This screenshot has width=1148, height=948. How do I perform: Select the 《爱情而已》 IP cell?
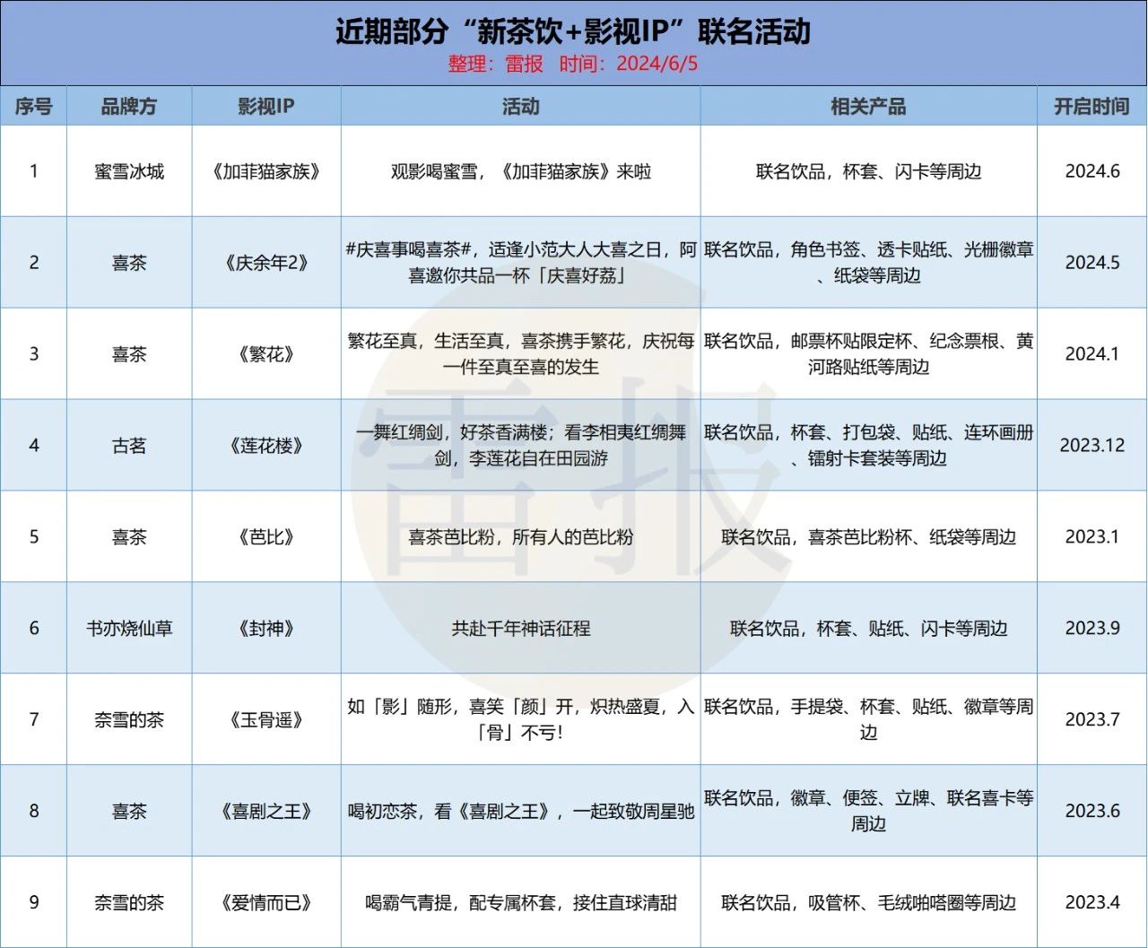266,903
